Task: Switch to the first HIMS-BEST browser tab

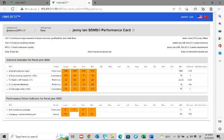Action: point(23,2)
